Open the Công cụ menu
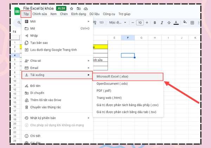211x148 pixels. (x=109, y=14)
